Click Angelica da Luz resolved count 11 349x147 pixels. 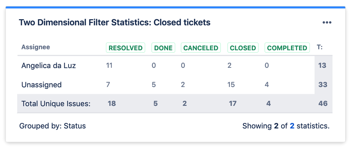[109, 66]
